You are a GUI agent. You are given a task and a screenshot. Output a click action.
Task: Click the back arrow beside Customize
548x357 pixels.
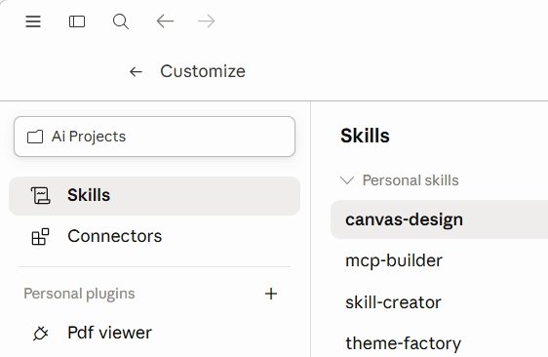pos(136,71)
